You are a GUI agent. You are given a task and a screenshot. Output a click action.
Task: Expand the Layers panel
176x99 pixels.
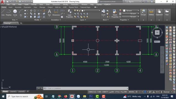point(83,20)
